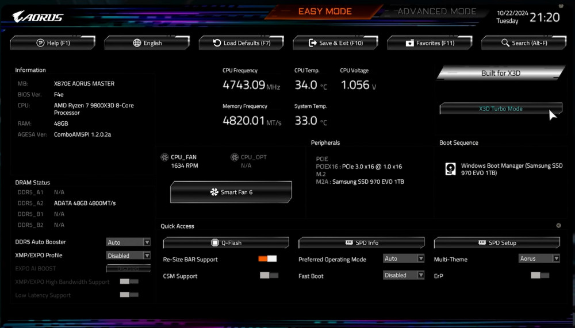Open Search (Alt-F)

tap(524, 43)
